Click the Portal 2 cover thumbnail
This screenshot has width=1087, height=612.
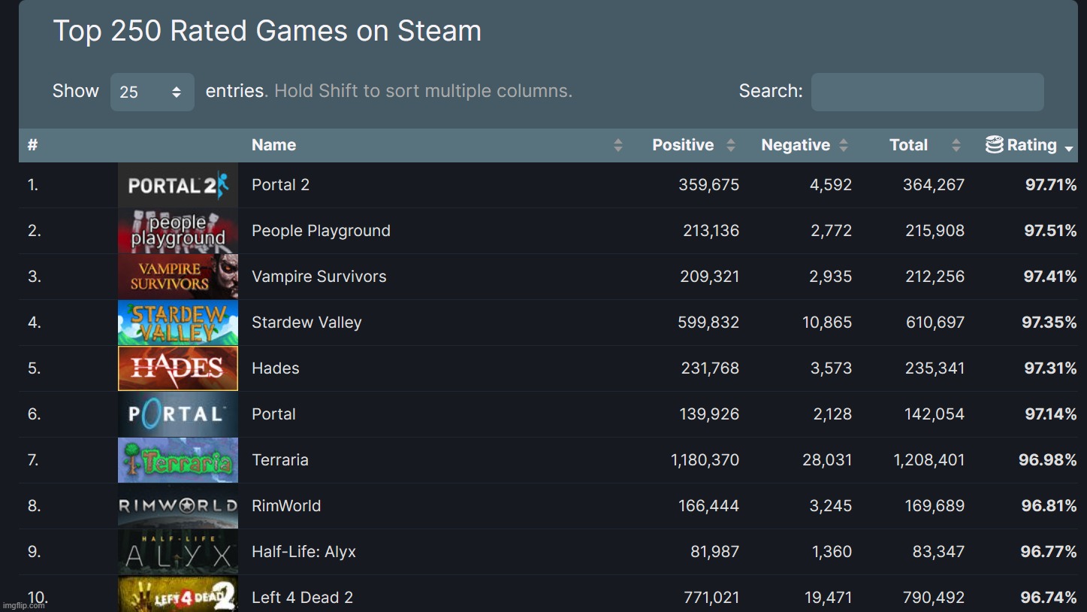pyautogui.click(x=177, y=184)
